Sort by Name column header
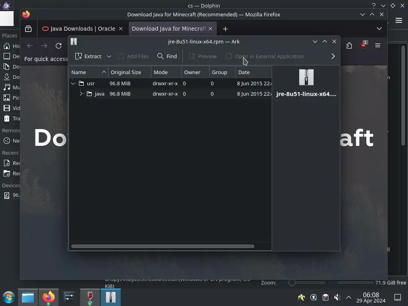This screenshot has width=408, height=306. point(88,73)
